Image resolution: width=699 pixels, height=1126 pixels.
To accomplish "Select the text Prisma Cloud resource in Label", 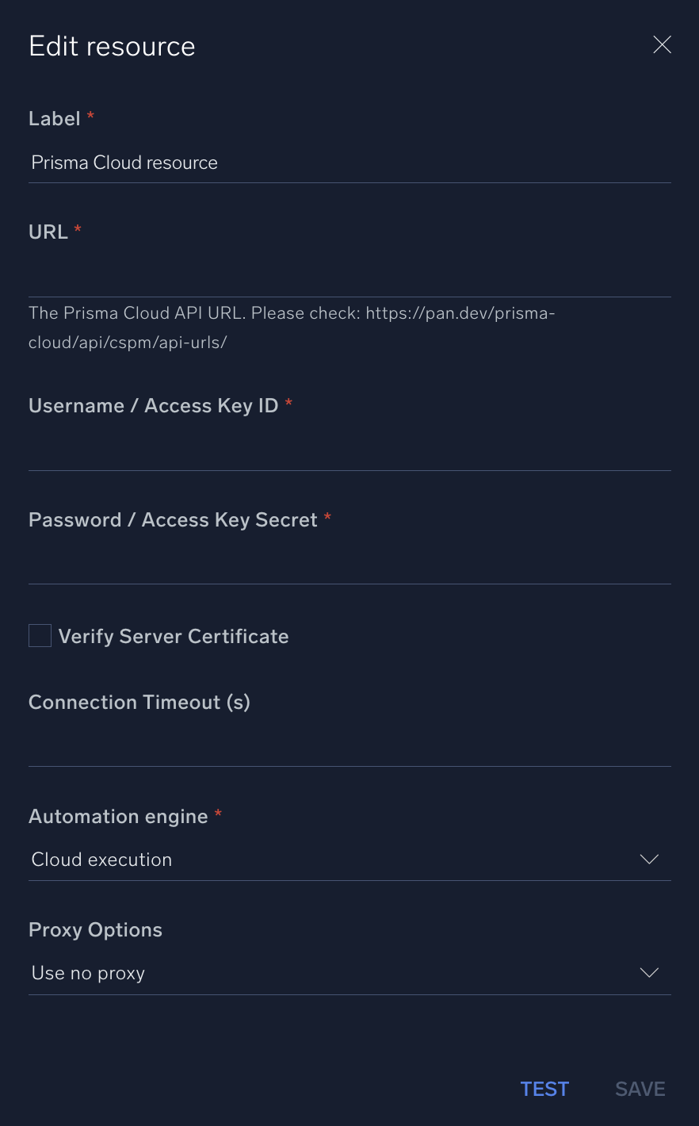I will [x=124, y=163].
